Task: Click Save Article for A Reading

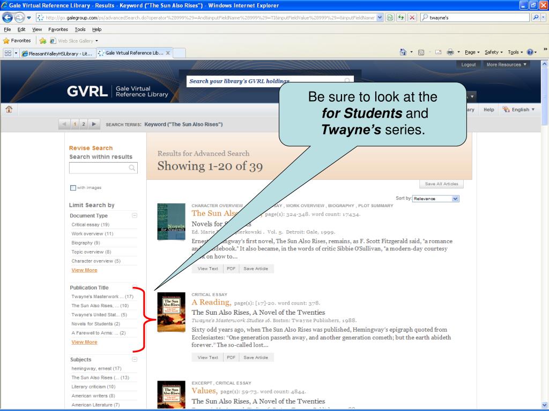Action: 256,357
